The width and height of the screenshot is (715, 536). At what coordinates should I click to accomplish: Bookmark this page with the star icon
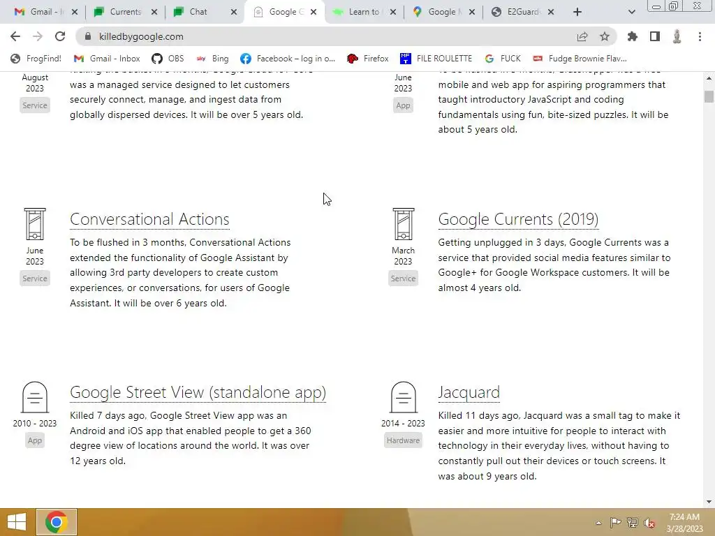(x=605, y=36)
